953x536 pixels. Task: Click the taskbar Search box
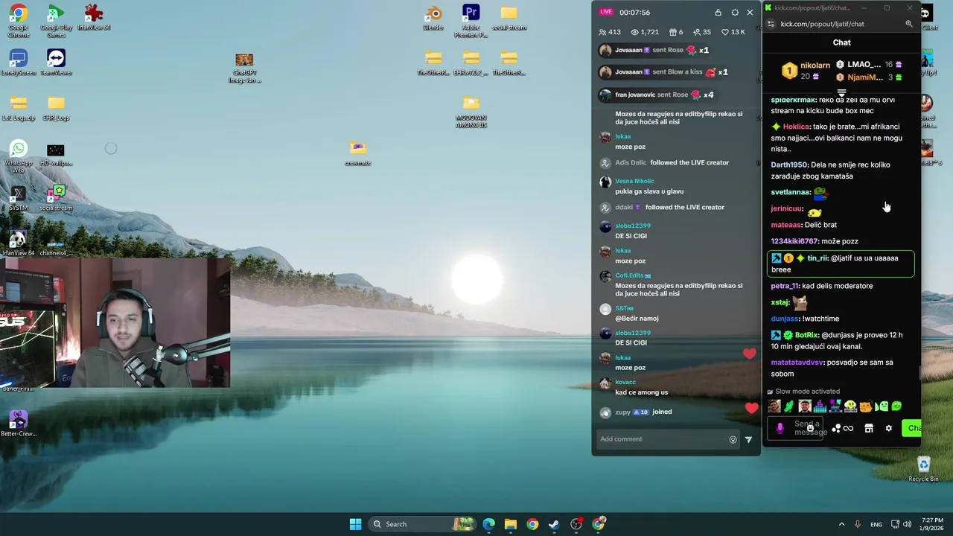click(421, 524)
